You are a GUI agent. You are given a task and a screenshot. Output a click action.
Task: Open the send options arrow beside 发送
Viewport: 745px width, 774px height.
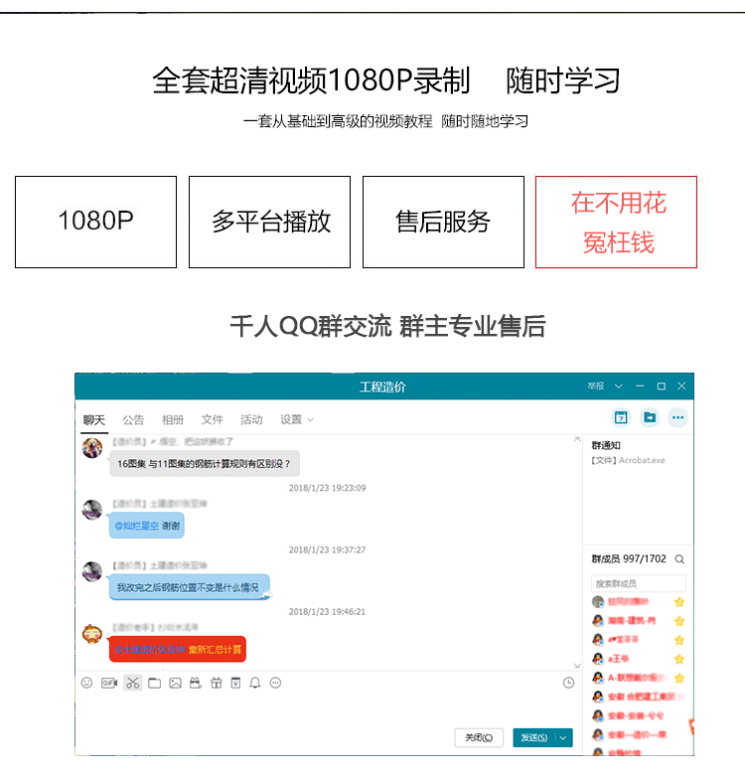tap(563, 737)
